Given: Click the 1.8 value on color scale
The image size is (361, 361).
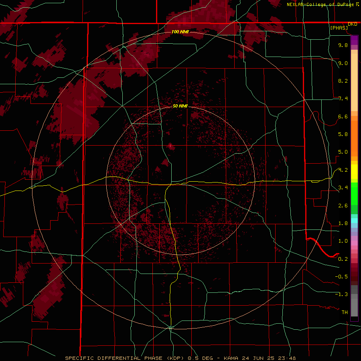Looking at the screenshot, I should (343, 223).
